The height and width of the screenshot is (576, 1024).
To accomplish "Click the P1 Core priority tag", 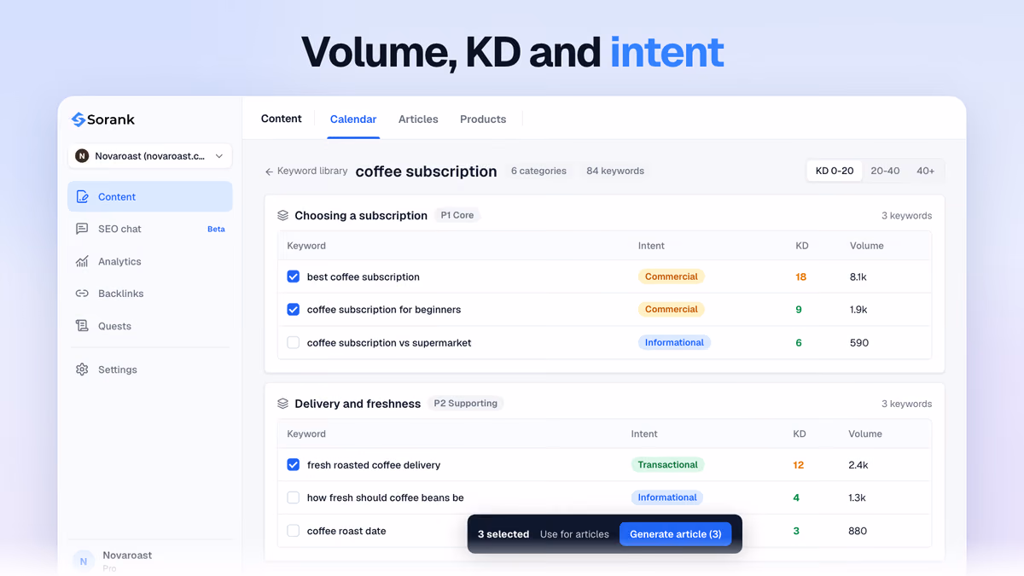I will 457,216.
